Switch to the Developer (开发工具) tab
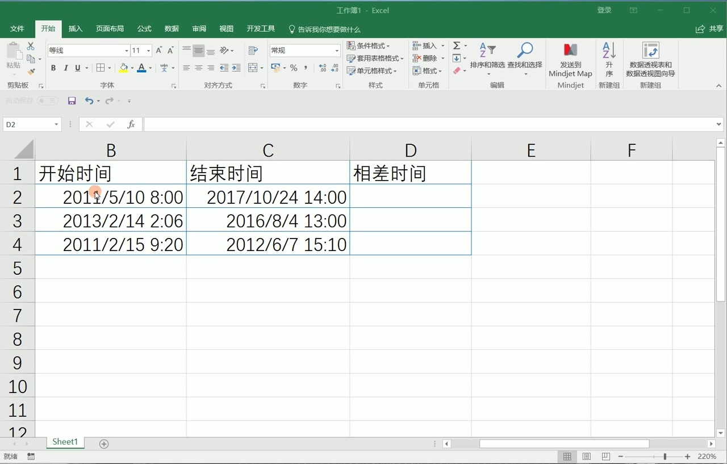Screen dimensions: 727x464 point(261,29)
